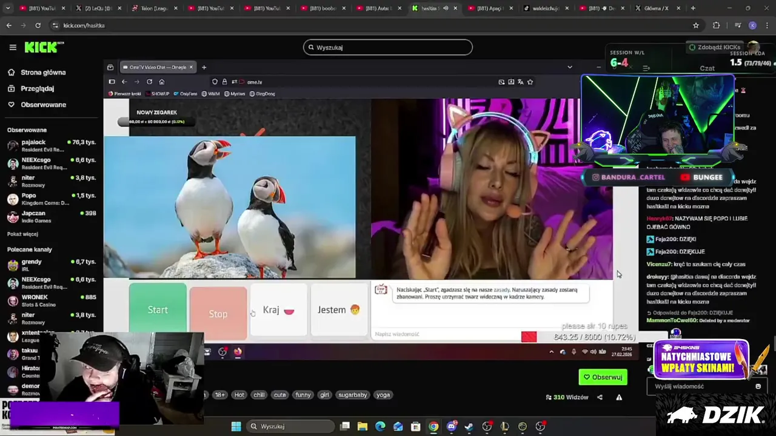
Task: Open the Kraj country selector
Action: pyautogui.click(x=278, y=309)
